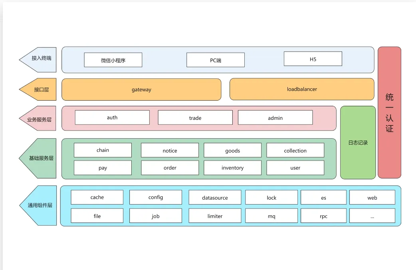Click the trade service box
Viewport: 416px width, 270px height.
[x=195, y=117]
